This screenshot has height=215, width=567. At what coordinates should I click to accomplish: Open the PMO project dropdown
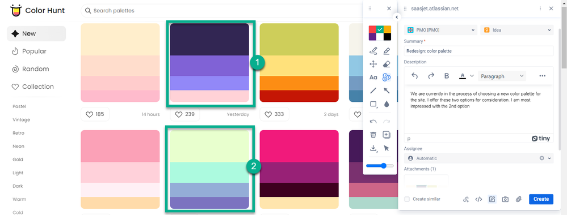coord(441,30)
